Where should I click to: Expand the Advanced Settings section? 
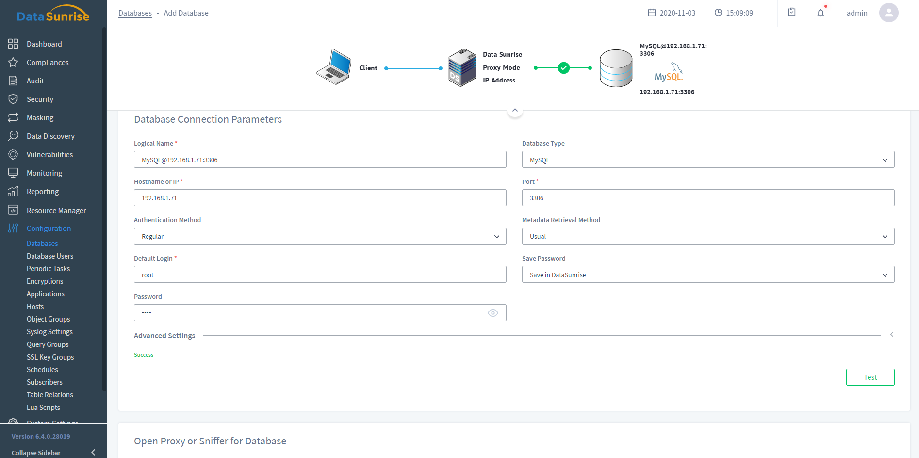click(x=891, y=335)
